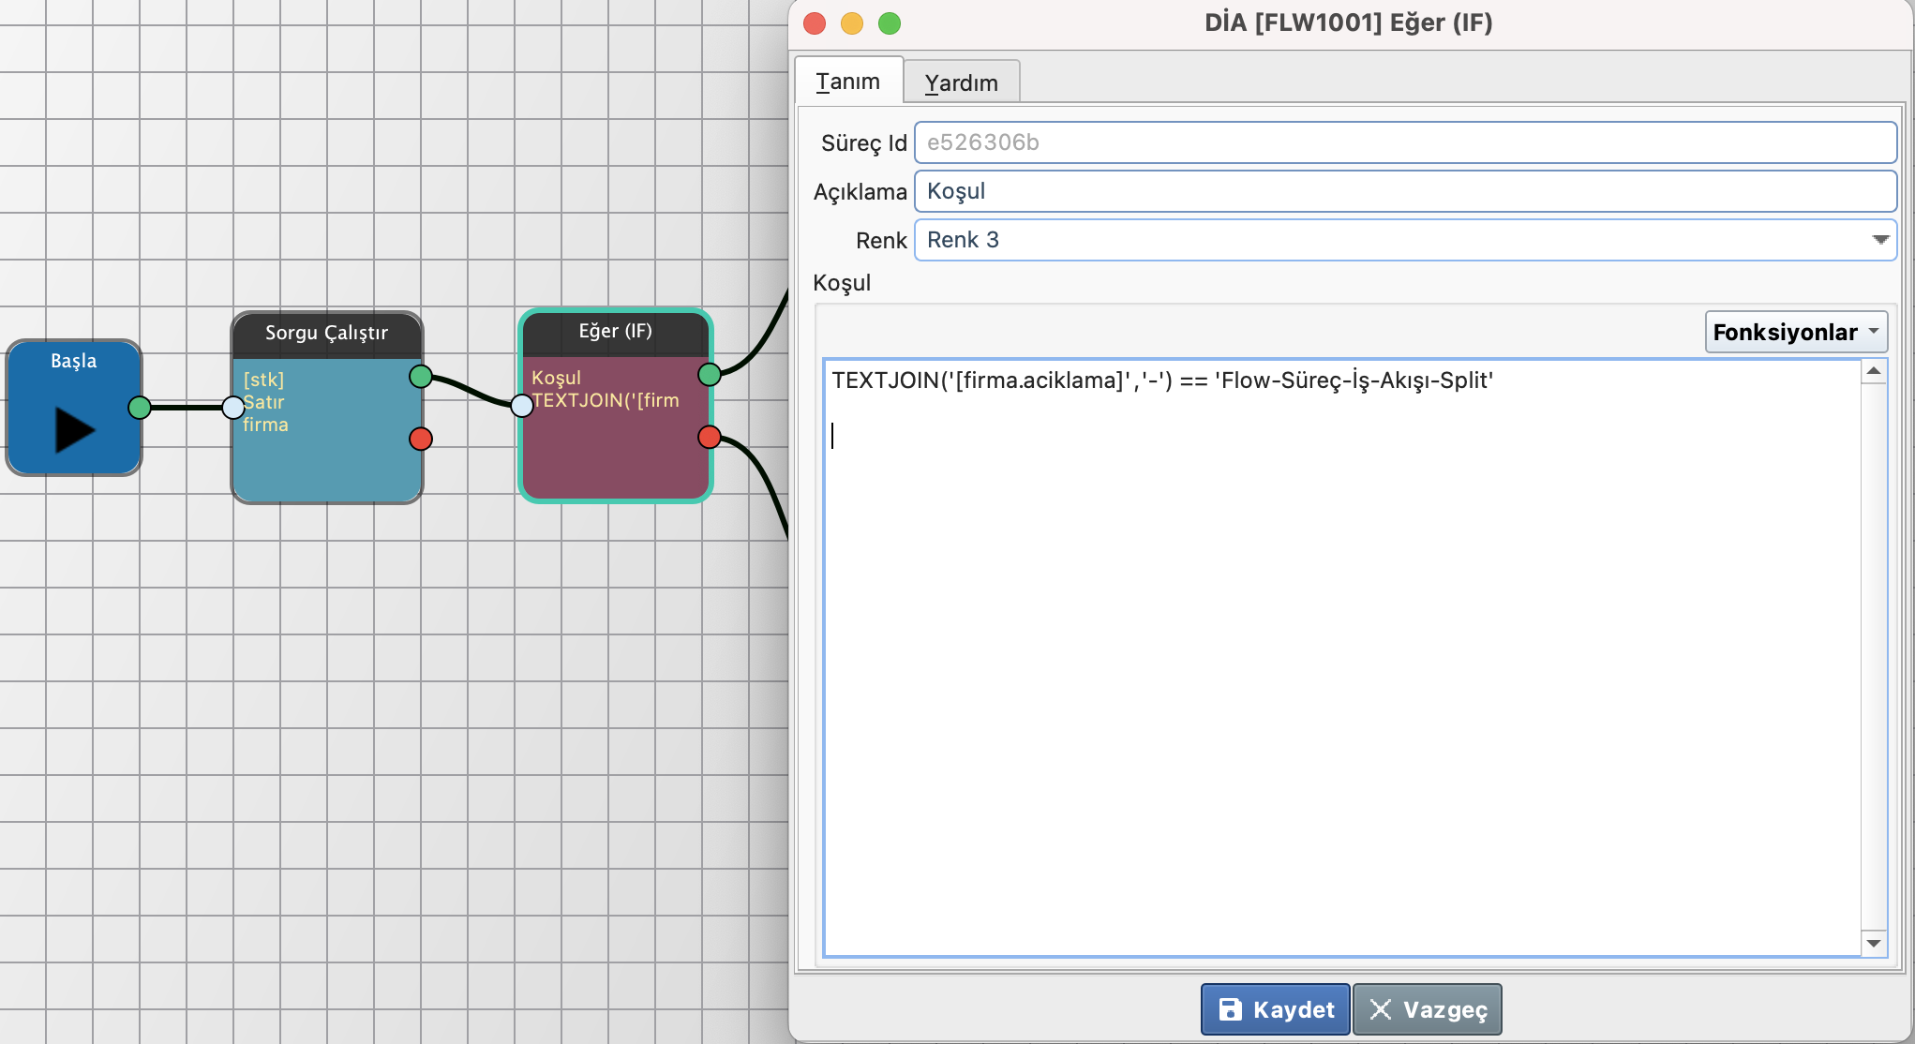
Task: Click red false port on Eğer (IF)
Action: (x=710, y=437)
